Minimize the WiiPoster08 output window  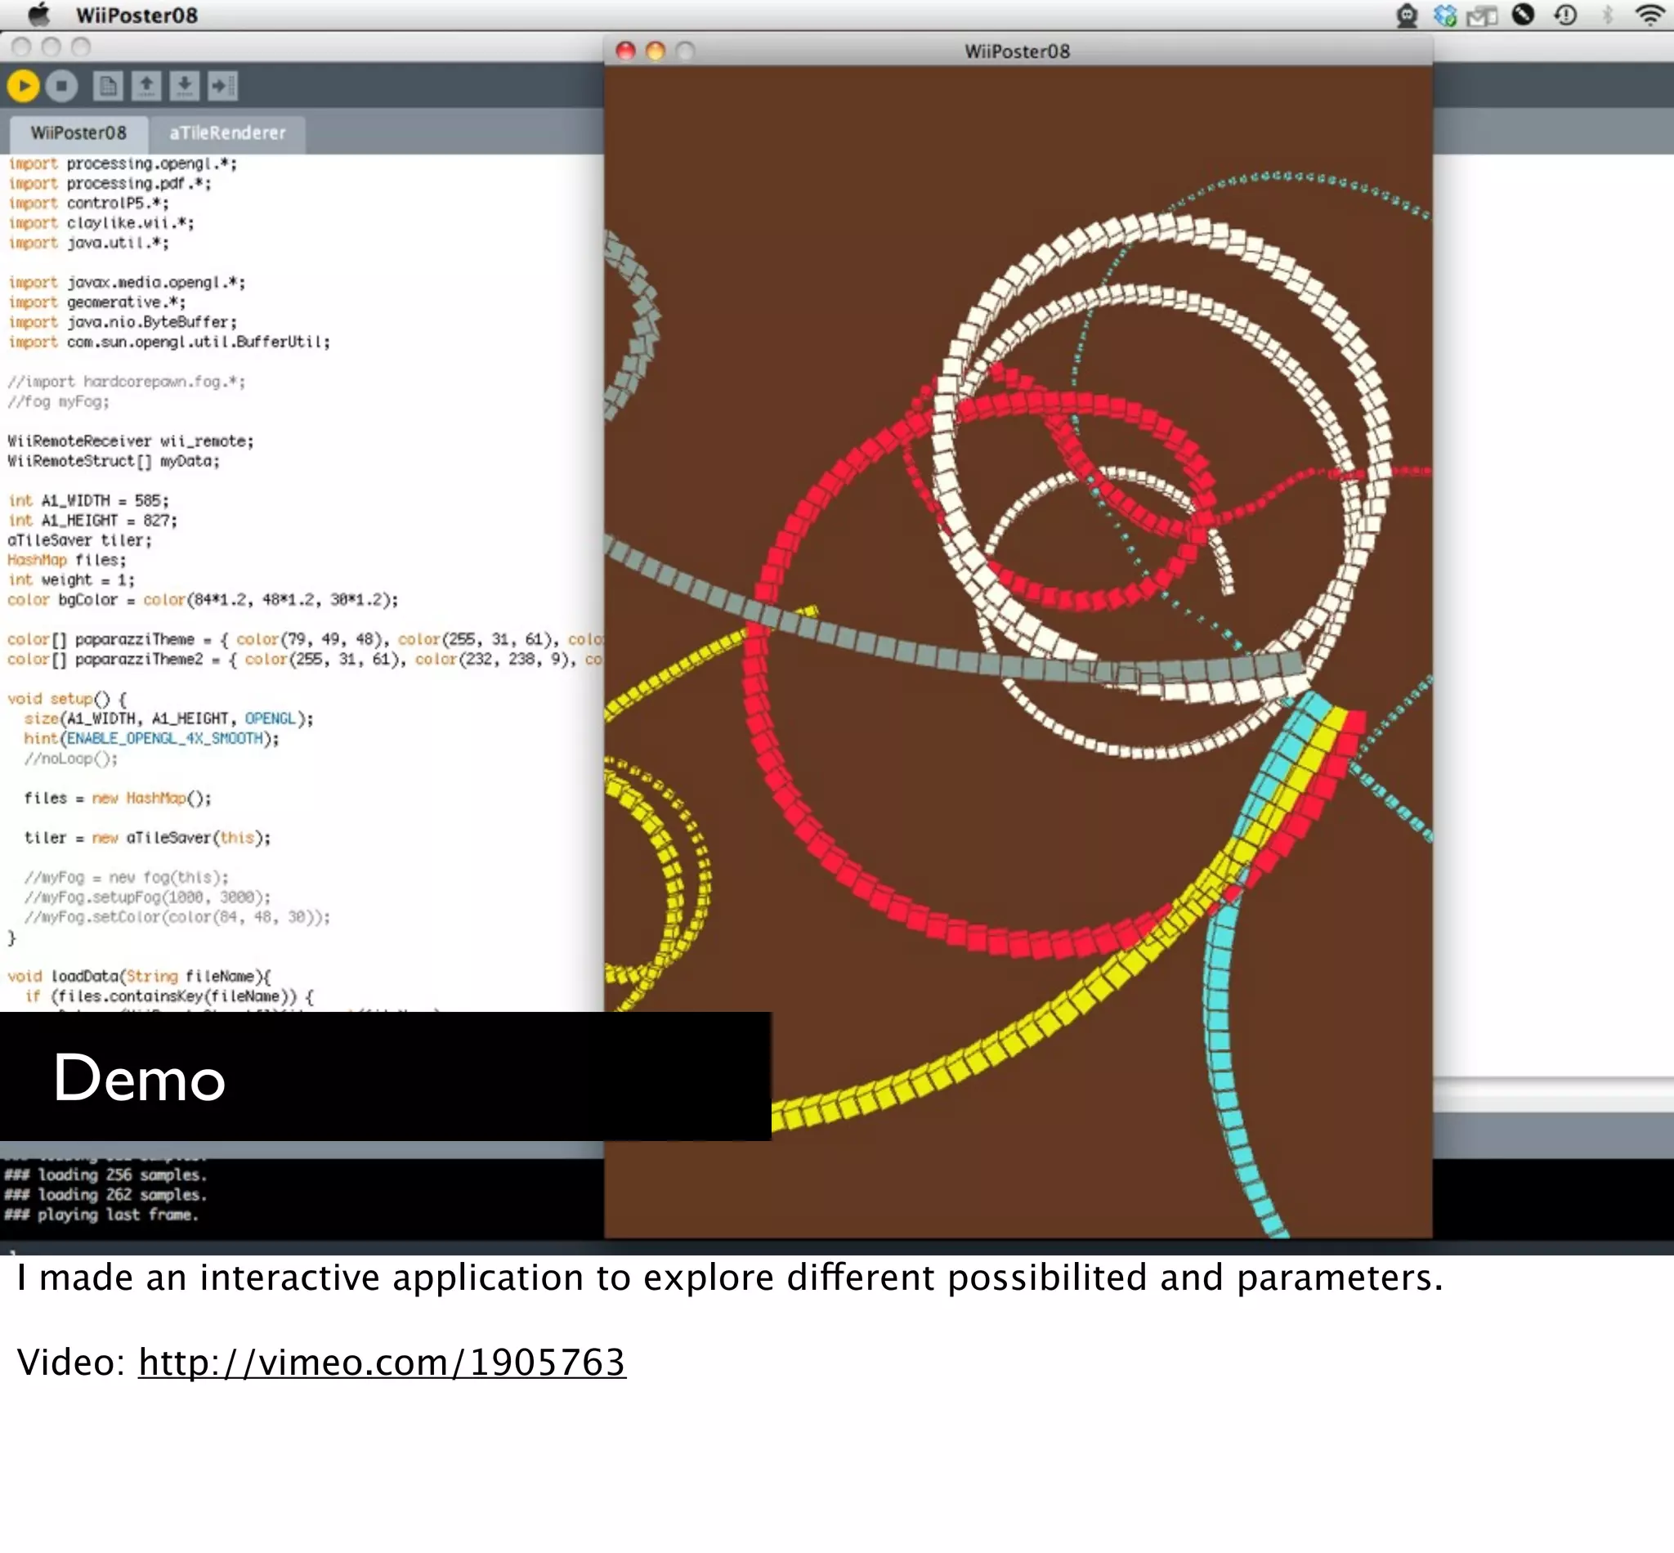(656, 51)
